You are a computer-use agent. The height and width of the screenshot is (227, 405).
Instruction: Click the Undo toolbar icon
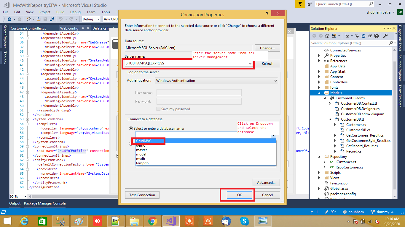[x=60, y=19]
